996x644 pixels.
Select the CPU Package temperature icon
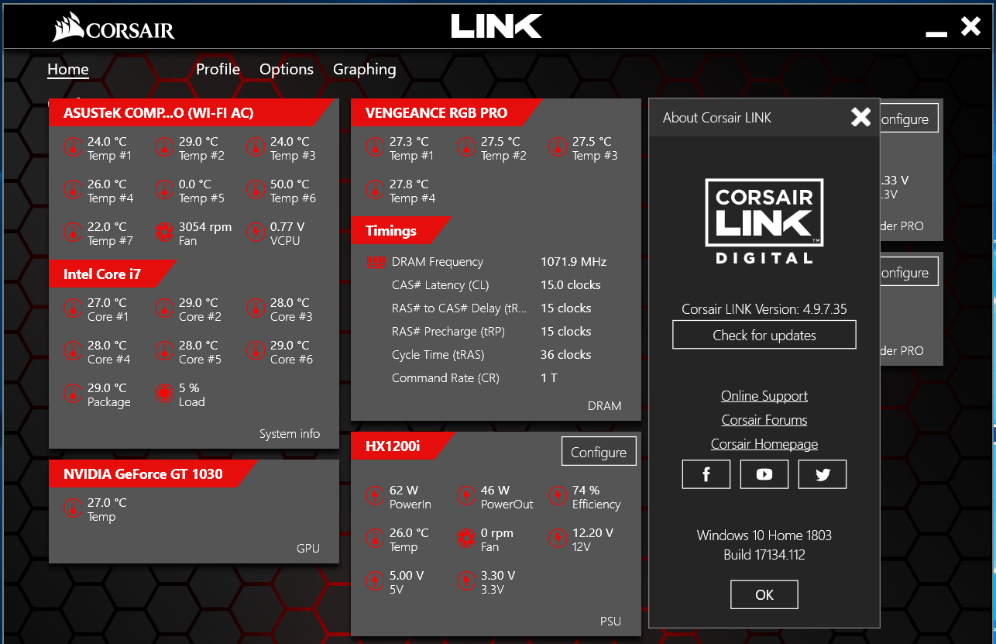(73, 393)
